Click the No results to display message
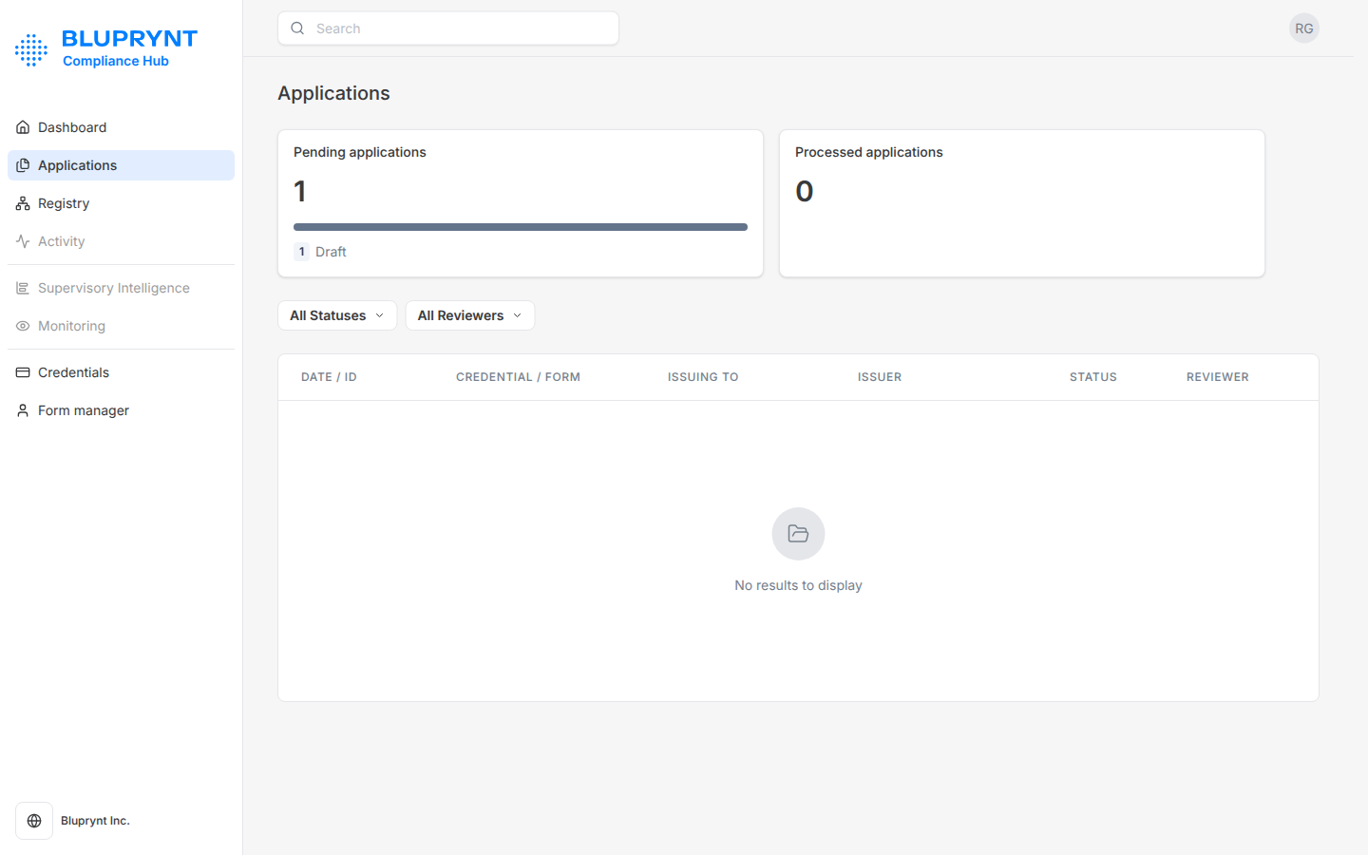 coord(798,585)
